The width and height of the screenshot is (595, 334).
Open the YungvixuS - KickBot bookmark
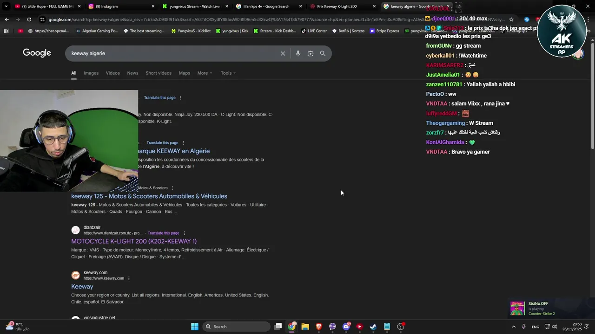point(191,31)
